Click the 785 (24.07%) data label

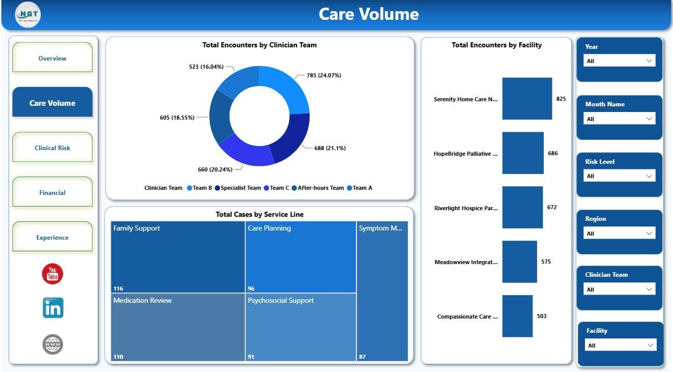coord(324,75)
